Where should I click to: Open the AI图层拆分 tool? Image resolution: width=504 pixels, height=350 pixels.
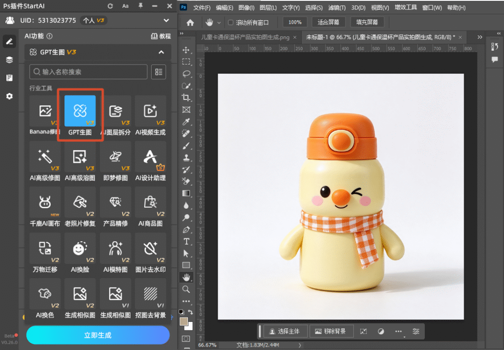click(x=115, y=116)
